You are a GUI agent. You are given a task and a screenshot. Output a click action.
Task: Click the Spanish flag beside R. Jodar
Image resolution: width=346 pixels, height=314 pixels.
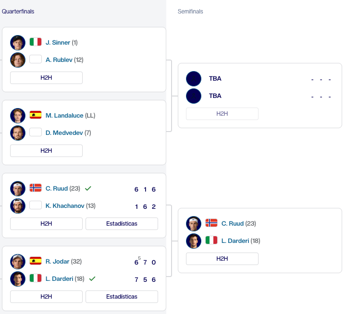click(36, 261)
